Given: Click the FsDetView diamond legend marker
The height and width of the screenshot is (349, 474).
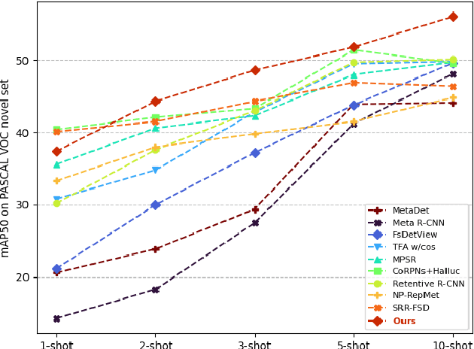Looking at the screenshot, I should pos(378,235).
